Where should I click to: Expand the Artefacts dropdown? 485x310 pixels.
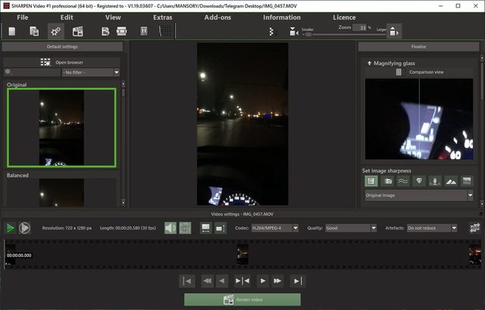tap(432, 227)
